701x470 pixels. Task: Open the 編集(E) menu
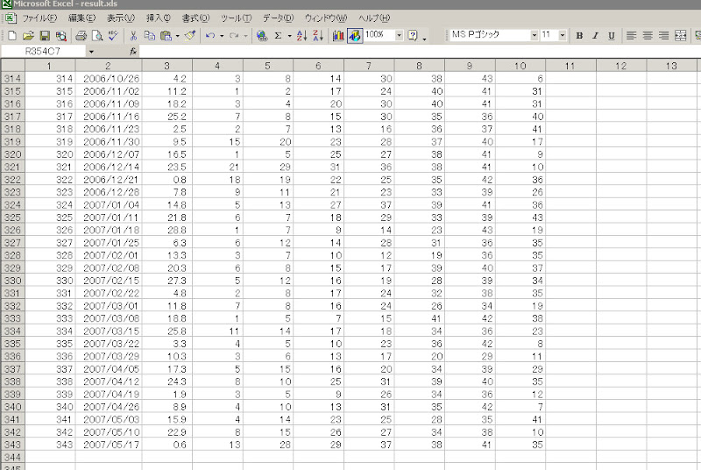coord(81,18)
